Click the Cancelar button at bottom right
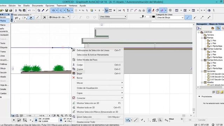224x126 pixels. (x=202, y=120)
